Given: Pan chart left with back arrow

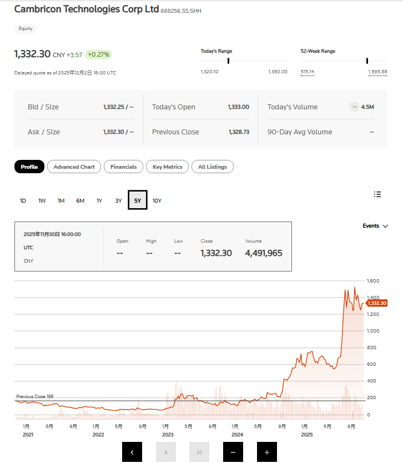Looking at the screenshot, I should coord(132,452).
